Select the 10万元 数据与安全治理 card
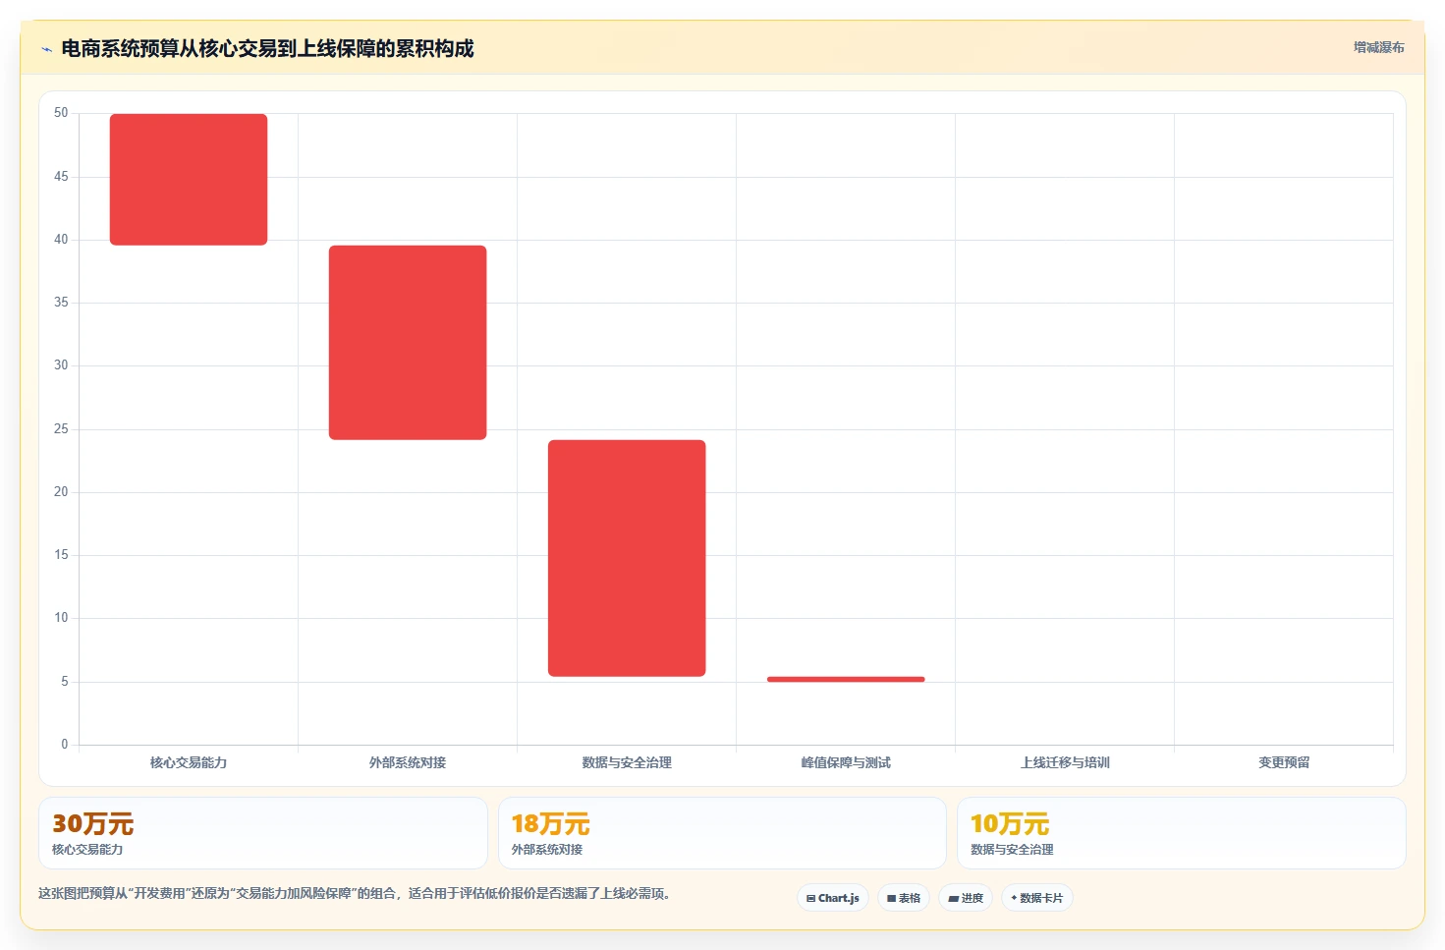 (1182, 833)
